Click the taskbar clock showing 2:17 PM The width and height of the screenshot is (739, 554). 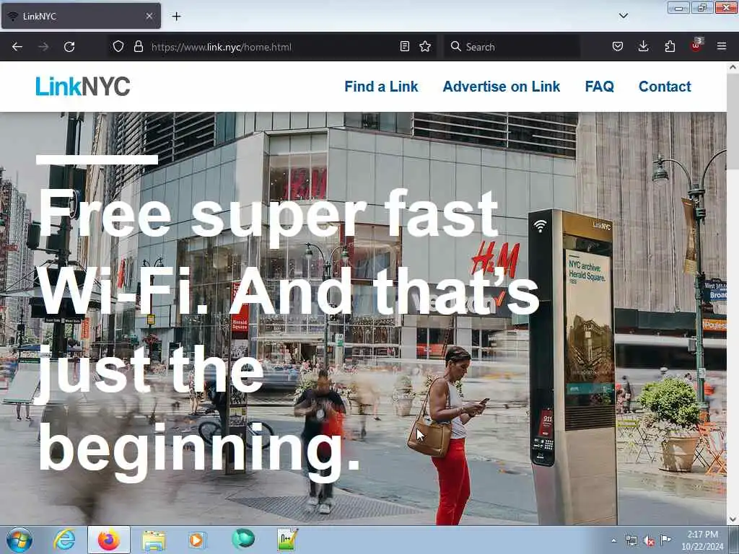[702, 540]
